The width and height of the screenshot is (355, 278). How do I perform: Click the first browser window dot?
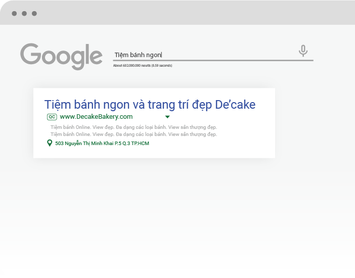[x=14, y=14]
